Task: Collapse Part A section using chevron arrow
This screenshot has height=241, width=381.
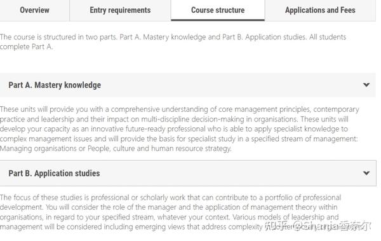Action: coord(366,85)
